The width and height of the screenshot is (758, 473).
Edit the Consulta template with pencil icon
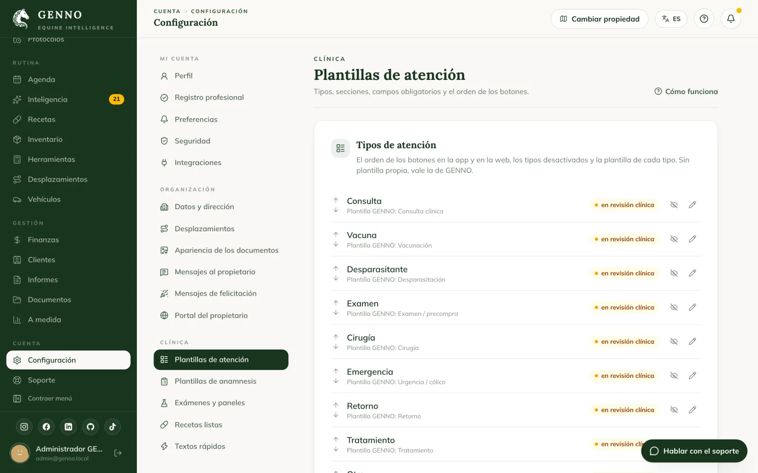[692, 205]
